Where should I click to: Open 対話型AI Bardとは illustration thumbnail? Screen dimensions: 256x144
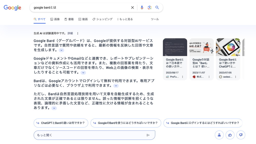(201, 47)
